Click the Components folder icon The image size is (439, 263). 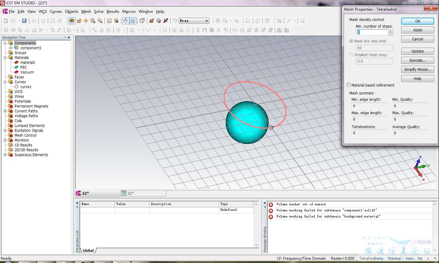coord(11,43)
